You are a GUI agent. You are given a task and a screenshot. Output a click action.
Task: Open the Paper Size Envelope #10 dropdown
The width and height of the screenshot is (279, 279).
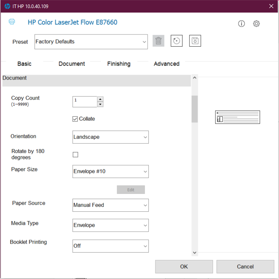click(110, 172)
